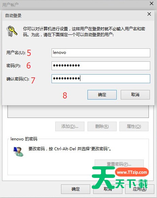
Task: Click the green 天天下载 logo
Action: coord(120,178)
